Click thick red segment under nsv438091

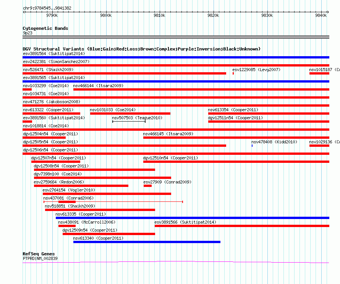pos(67,226)
